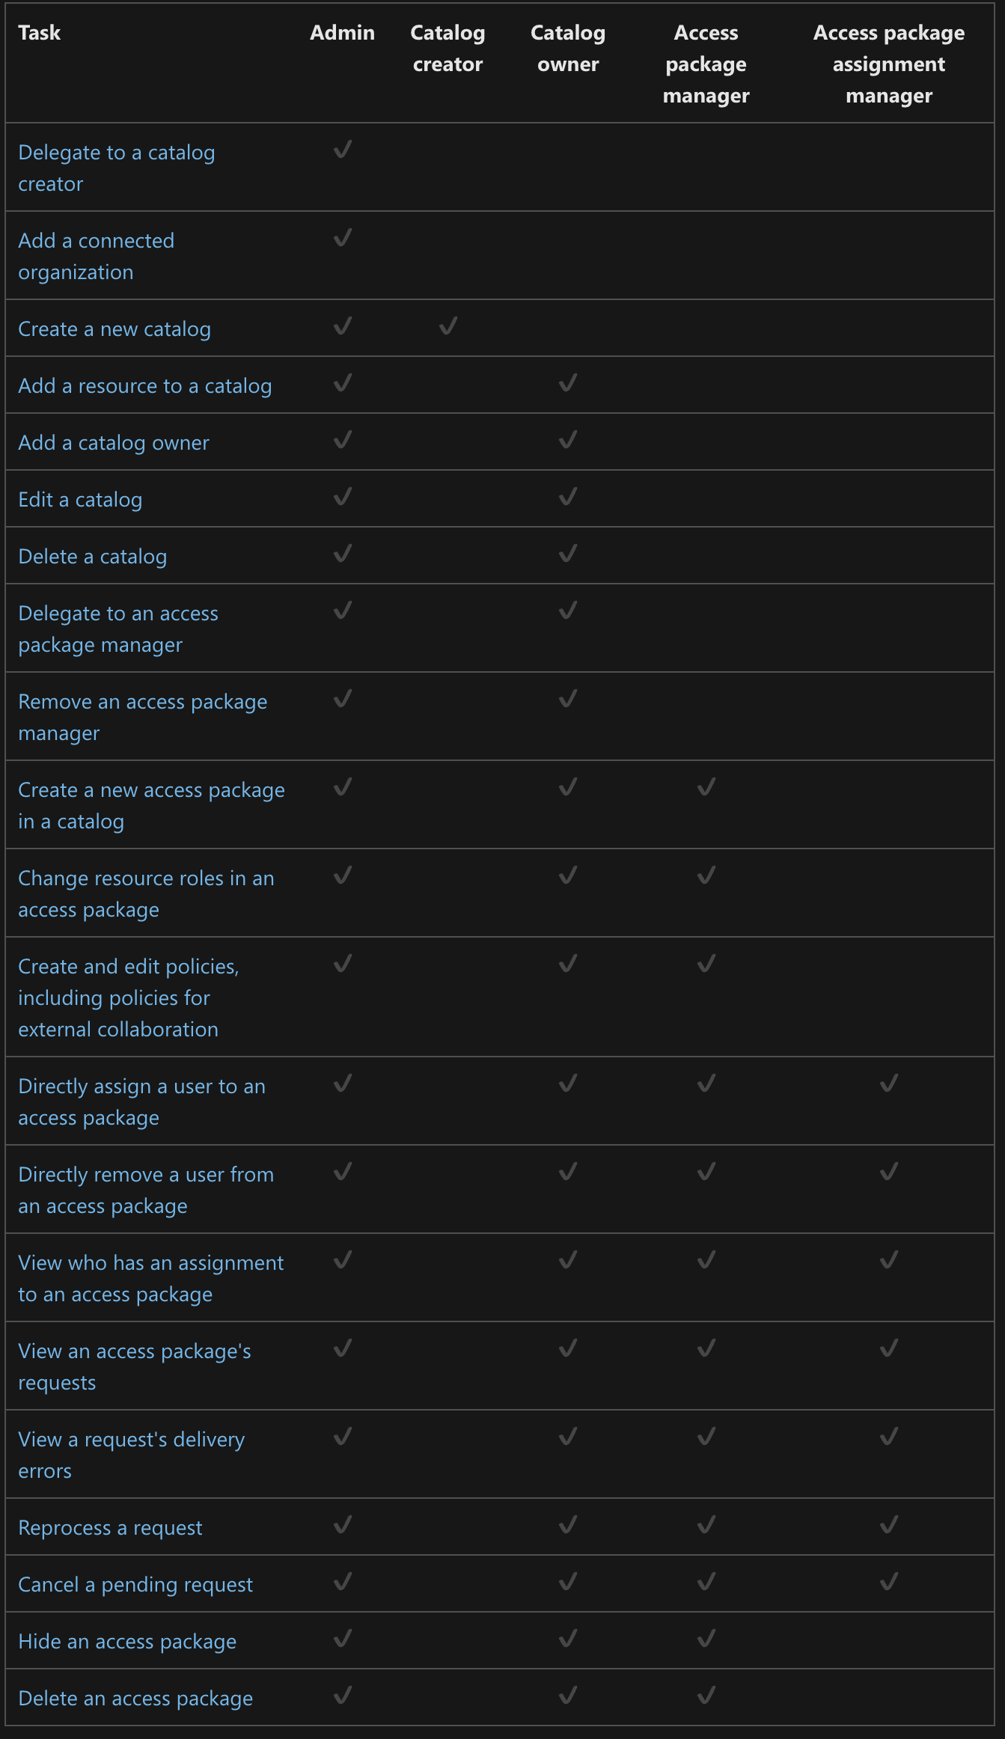
Task: Open the 'Delegate to a catalog creator' link
Action: 117,168
